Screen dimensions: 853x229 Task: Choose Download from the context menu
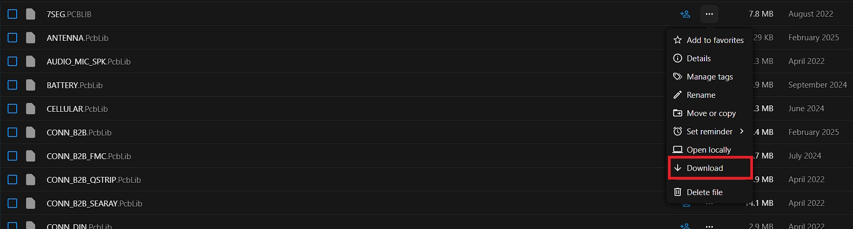click(x=705, y=168)
